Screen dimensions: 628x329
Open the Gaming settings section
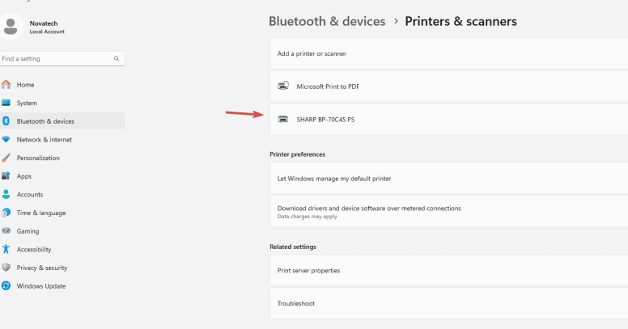click(x=28, y=231)
